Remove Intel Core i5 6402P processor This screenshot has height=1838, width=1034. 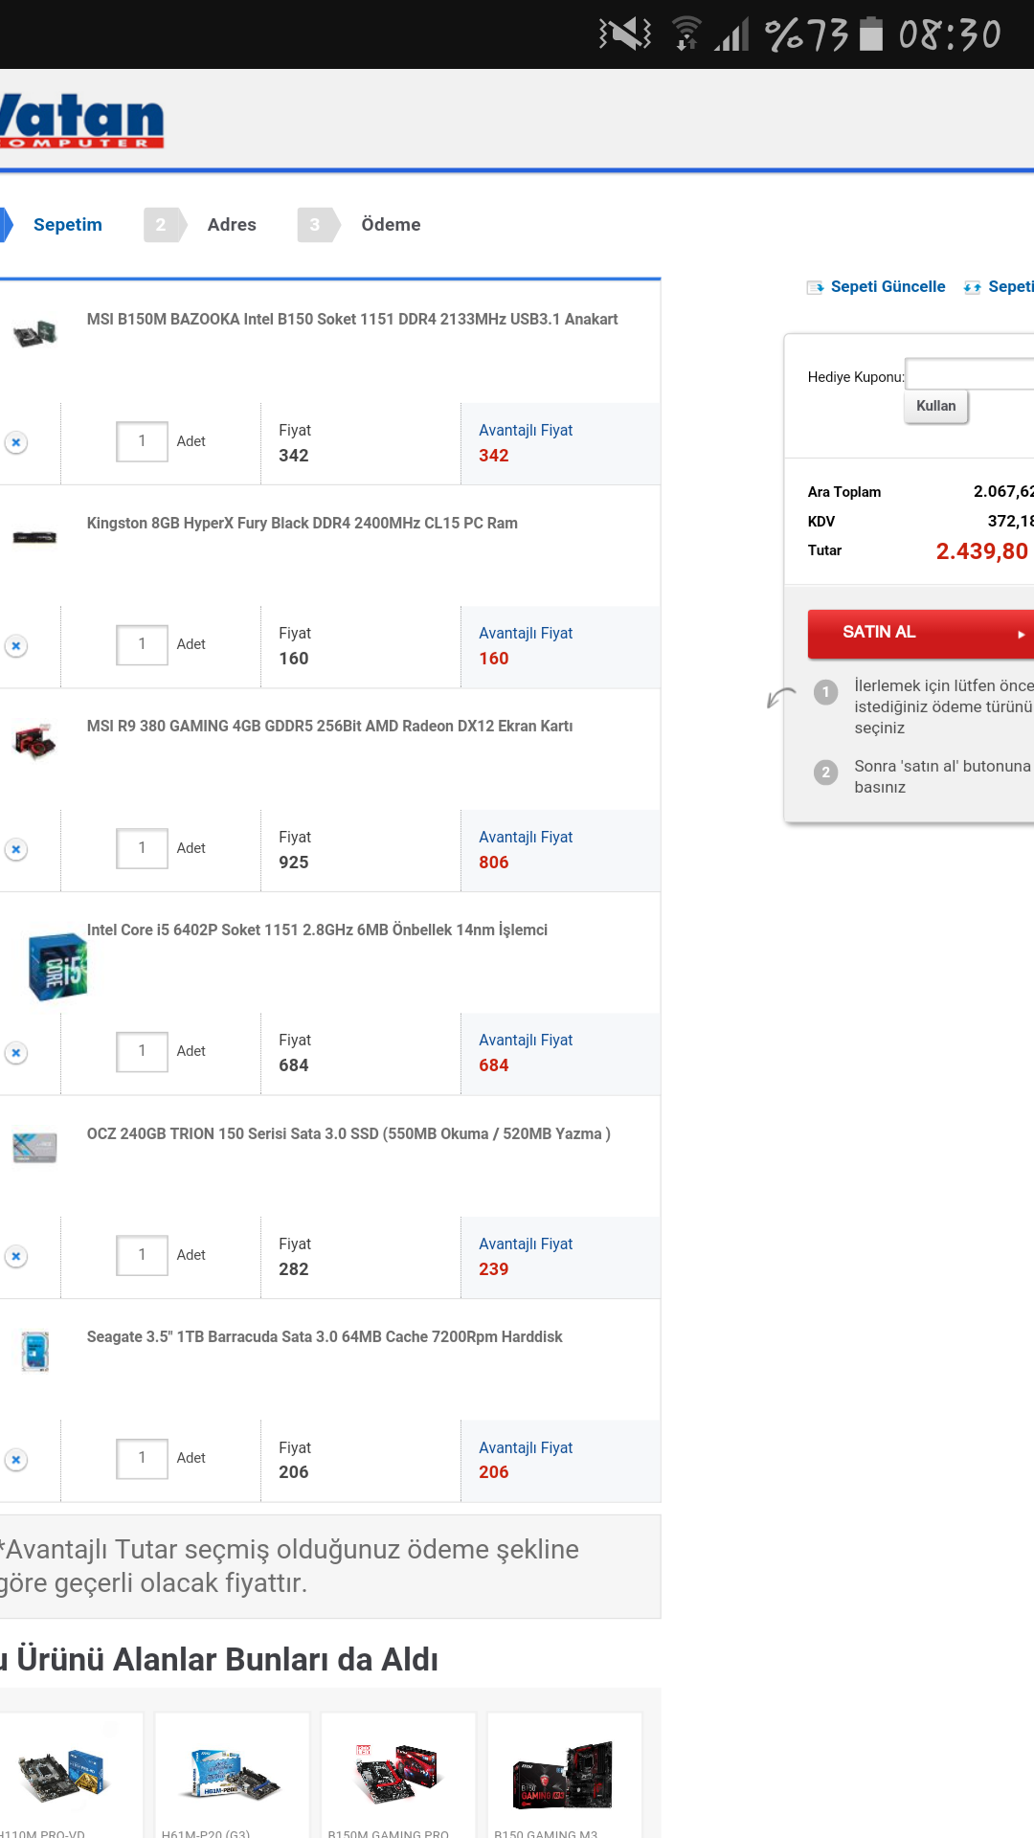coord(16,1053)
